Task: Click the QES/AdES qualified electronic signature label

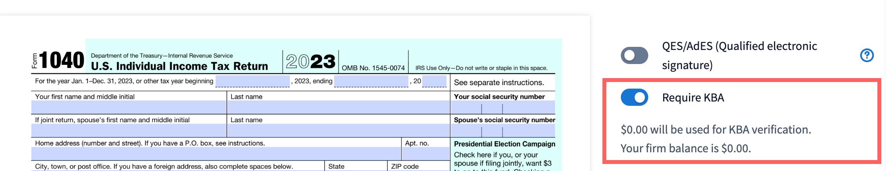Action: click(x=739, y=55)
